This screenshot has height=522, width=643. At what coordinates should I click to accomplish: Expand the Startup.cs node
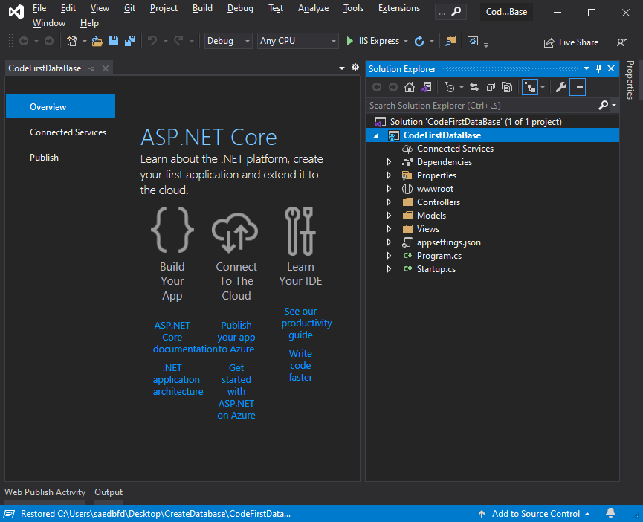pos(389,269)
